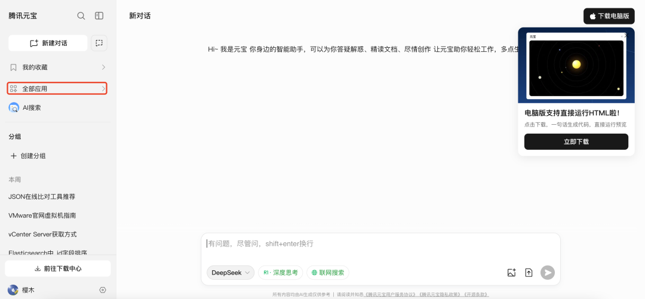
Task: Click the bookmark icon of 我的收藏
Action: 14,67
